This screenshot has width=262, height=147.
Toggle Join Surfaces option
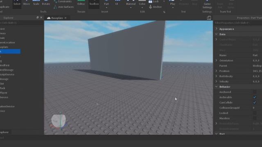point(64,7)
